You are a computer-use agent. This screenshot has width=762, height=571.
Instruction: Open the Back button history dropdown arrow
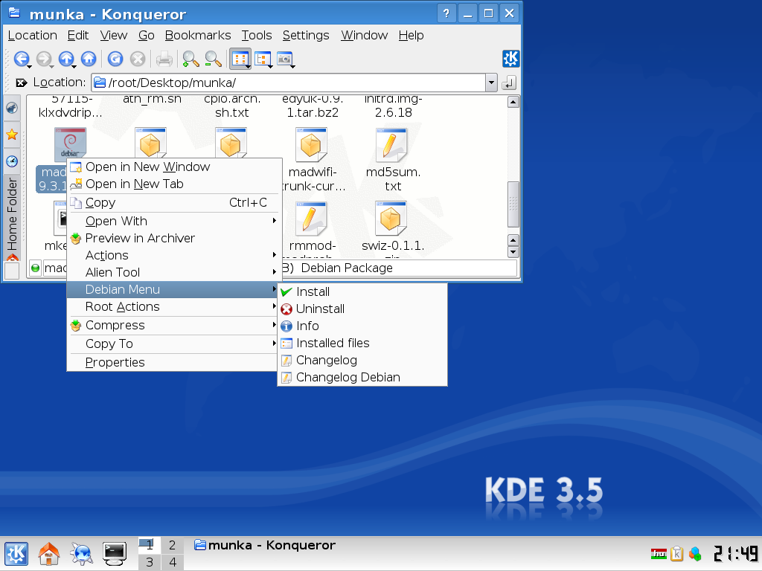tap(30, 66)
